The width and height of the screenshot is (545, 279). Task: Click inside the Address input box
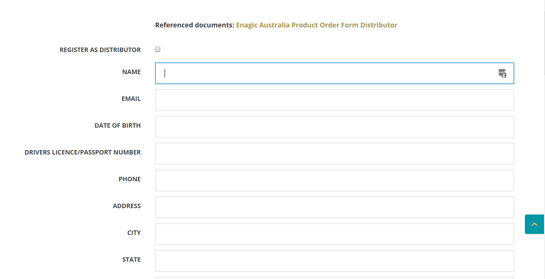tap(334, 207)
